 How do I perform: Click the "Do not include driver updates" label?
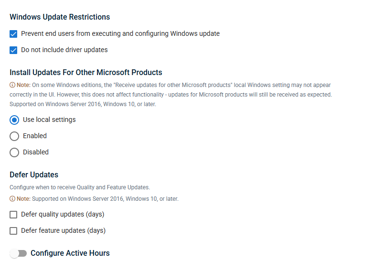point(64,50)
